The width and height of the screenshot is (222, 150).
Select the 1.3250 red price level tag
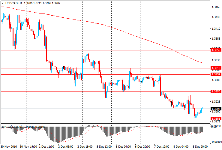[216, 91]
